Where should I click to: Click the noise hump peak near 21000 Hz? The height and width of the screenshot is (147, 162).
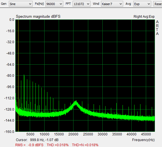tap(76, 101)
